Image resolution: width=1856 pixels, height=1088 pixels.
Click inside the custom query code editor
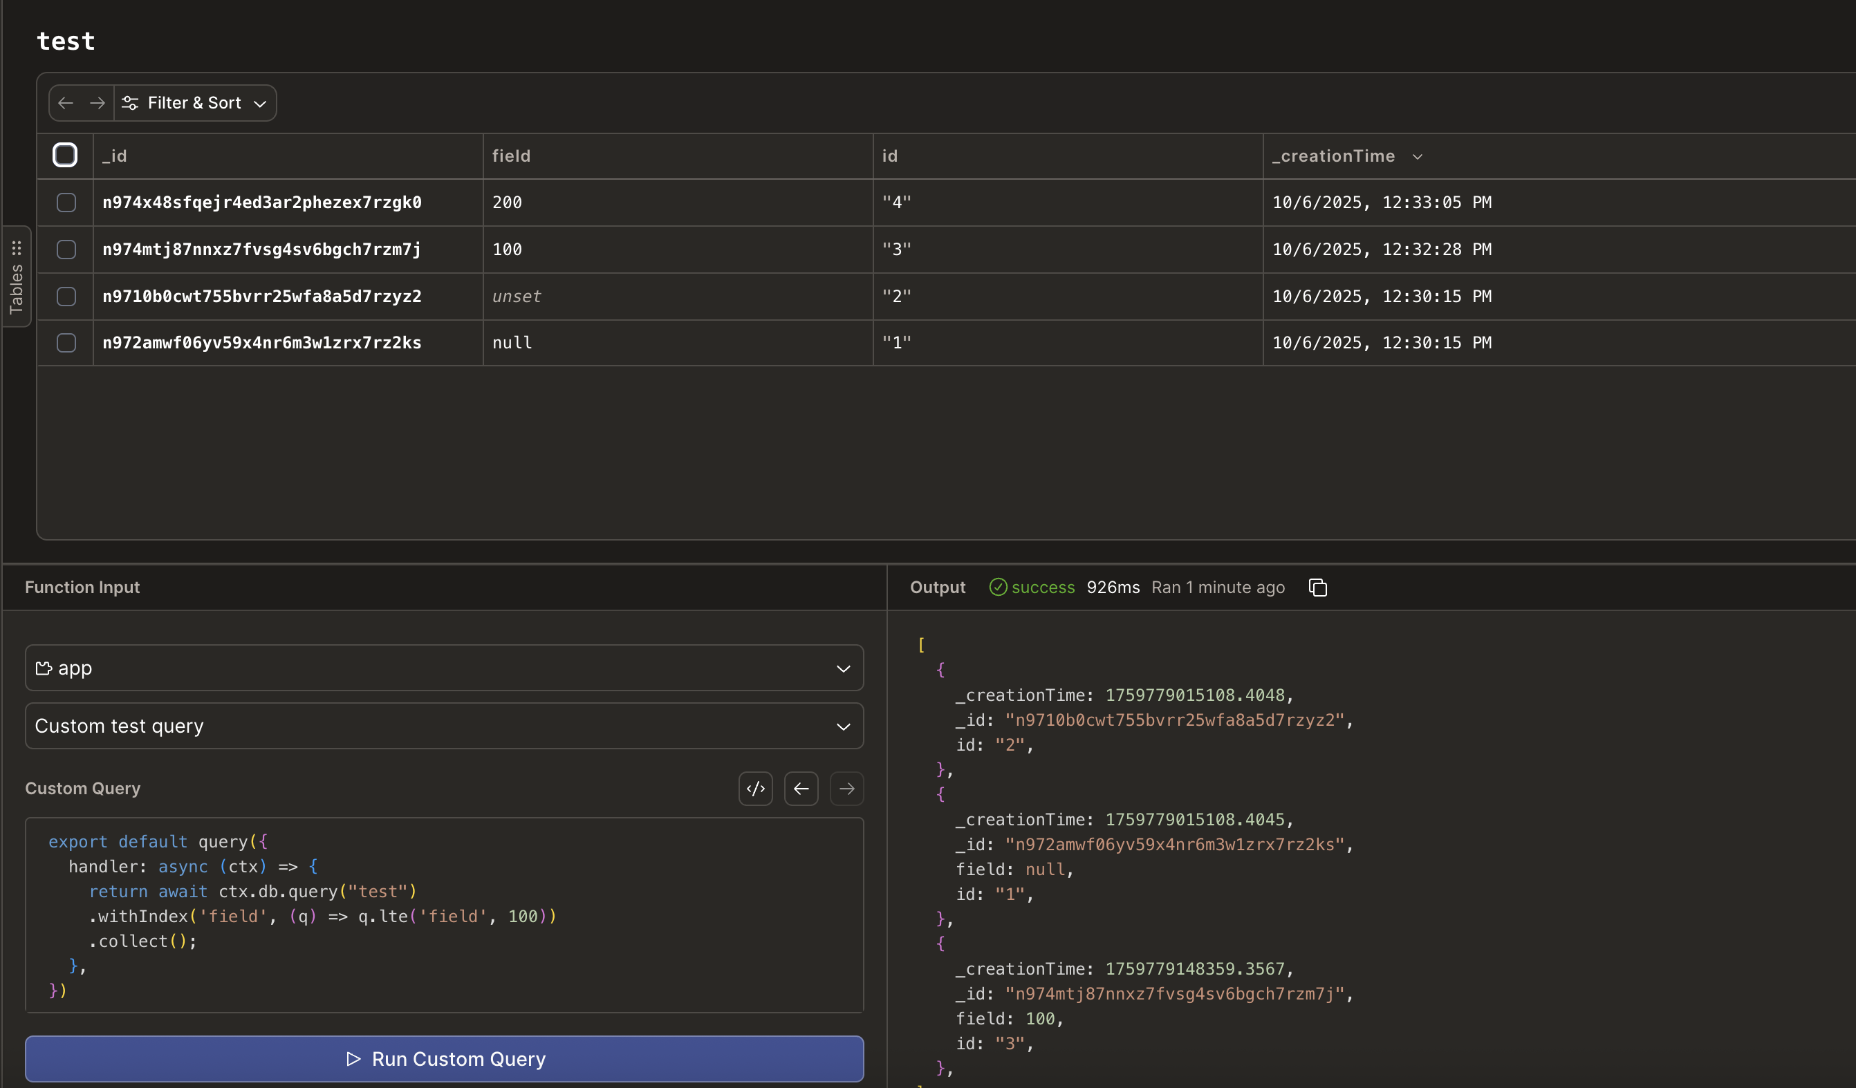tap(444, 915)
